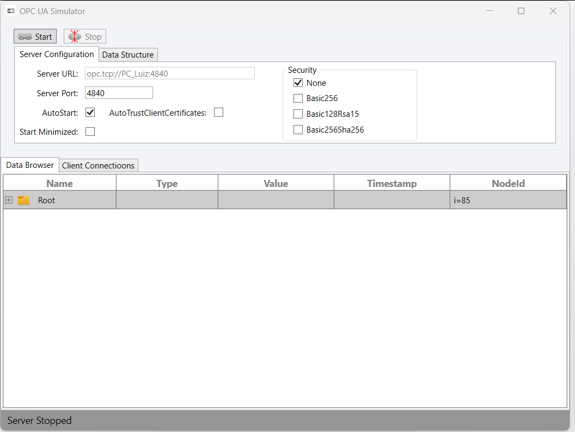The image size is (575, 432).
Task: Enable Basic128Rsa15 security policy
Action: click(298, 114)
